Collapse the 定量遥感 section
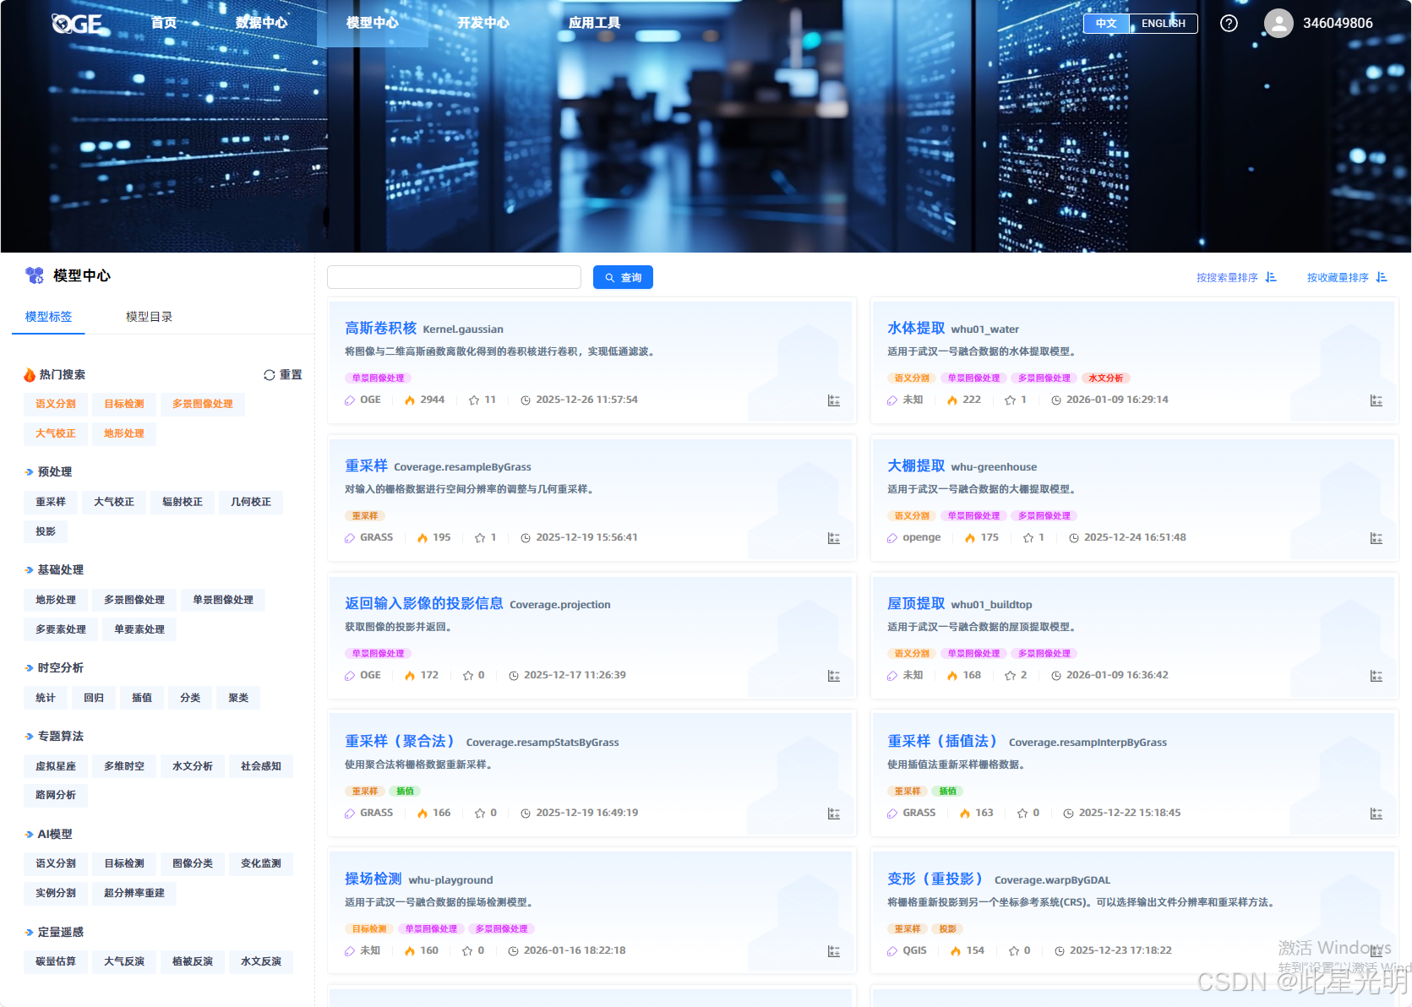Image resolution: width=1412 pixels, height=1007 pixels. (57, 931)
